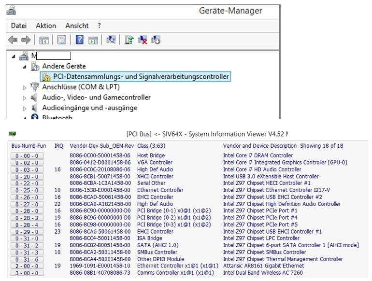Collapse the computer root node
The height and width of the screenshot is (281, 372).
[x=14, y=56]
